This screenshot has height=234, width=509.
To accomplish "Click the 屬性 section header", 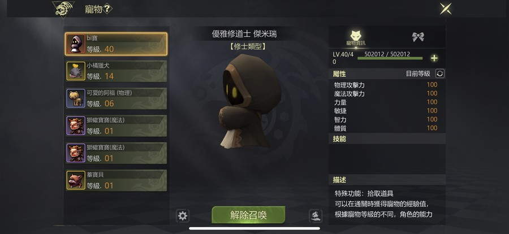I will tap(339, 73).
